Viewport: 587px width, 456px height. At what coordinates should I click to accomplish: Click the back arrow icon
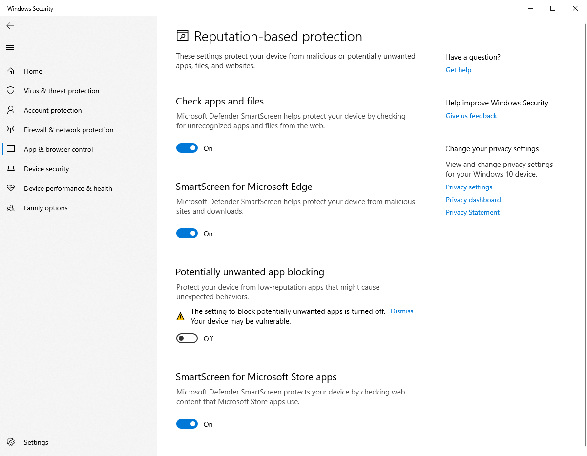[x=10, y=26]
